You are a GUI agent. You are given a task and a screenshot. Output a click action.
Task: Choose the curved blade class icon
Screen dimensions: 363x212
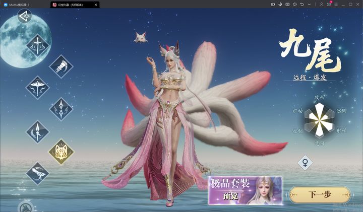click(x=37, y=173)
